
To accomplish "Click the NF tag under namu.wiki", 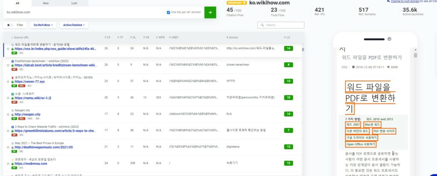I will 14,102.
